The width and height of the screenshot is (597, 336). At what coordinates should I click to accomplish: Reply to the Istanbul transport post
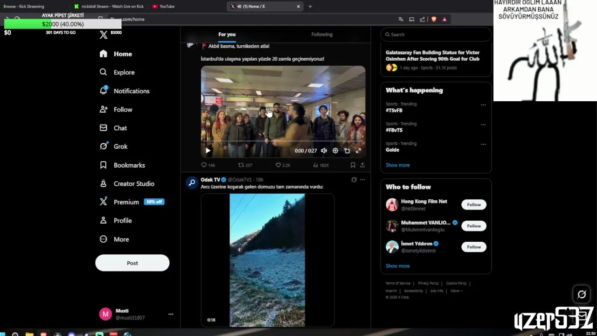pos(208,165)
